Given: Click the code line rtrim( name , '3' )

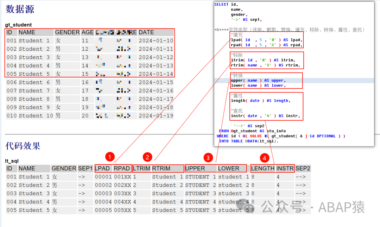Looking at the screenshot, I should [x=265, y=65].
